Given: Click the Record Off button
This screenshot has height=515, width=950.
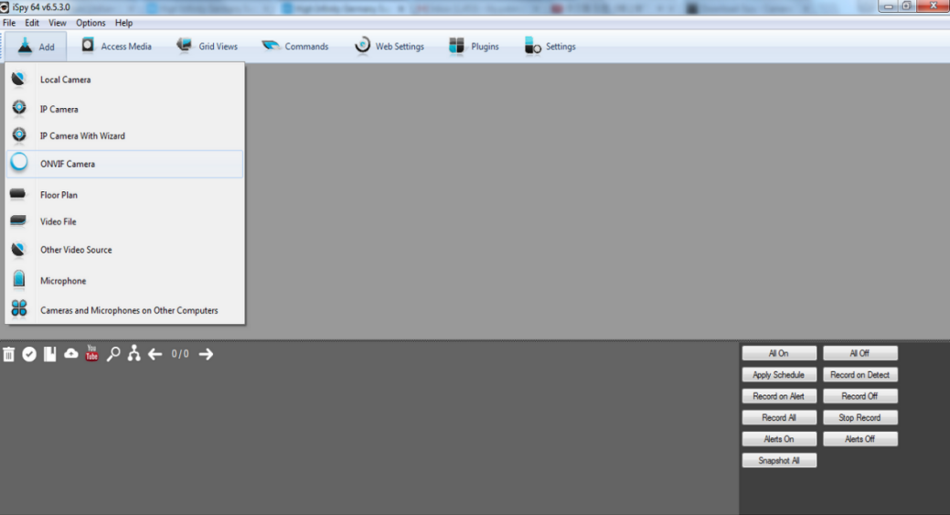Looking at the screenshot, I should coord(859,396).
